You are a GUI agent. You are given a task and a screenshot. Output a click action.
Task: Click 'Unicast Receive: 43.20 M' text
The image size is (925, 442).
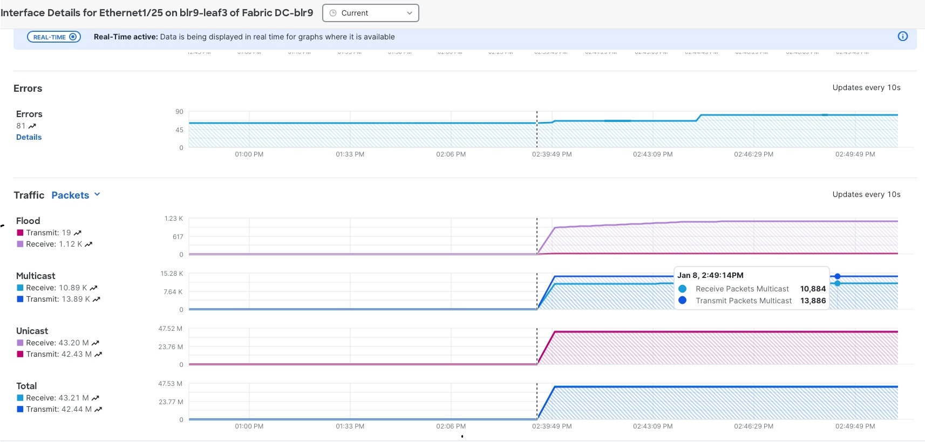point(57,343)
